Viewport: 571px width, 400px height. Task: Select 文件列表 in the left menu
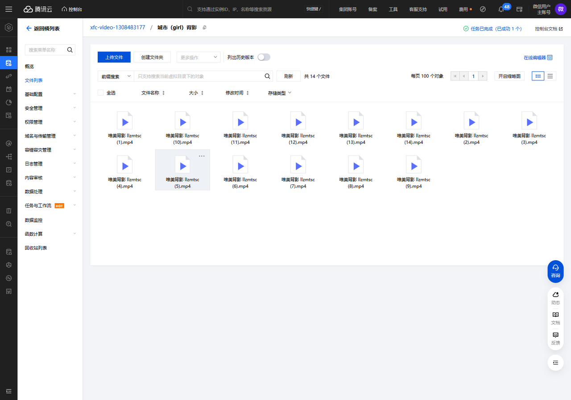34,80
